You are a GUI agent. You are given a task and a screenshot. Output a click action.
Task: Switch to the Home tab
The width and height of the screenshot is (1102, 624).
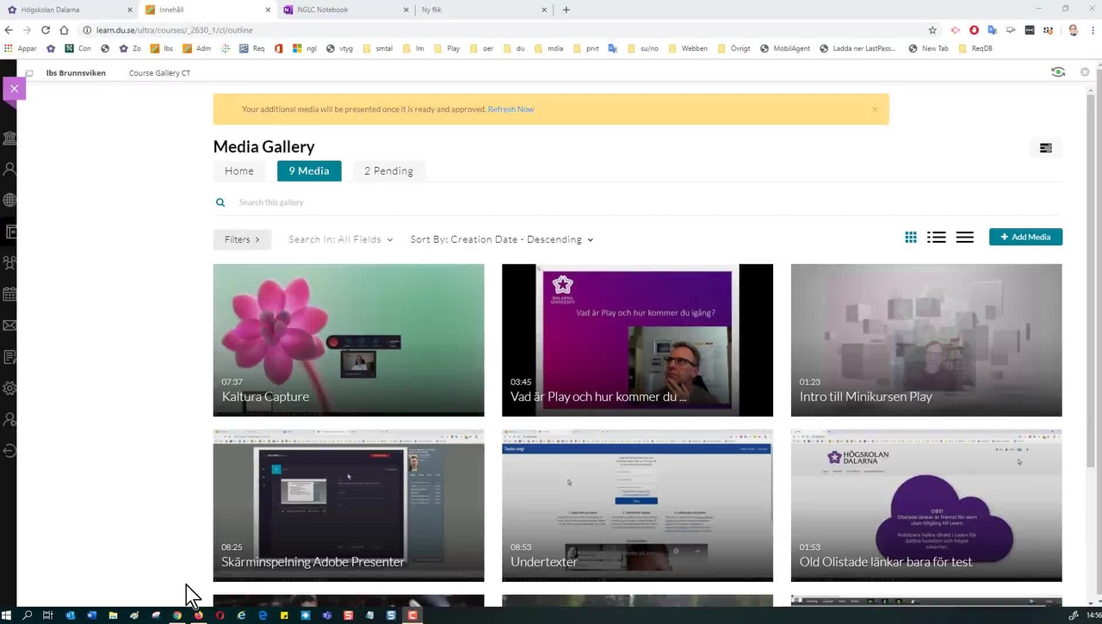(x=239, y=171)
